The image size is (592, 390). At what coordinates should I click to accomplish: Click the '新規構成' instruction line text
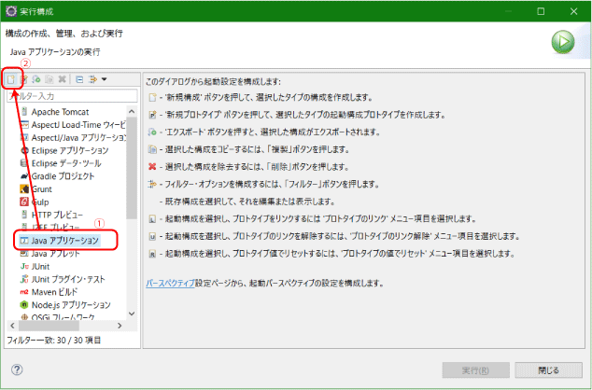point(266,97)
